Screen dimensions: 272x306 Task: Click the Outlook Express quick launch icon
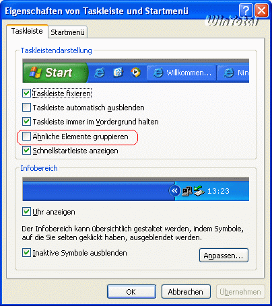click(x=118, y=72)
